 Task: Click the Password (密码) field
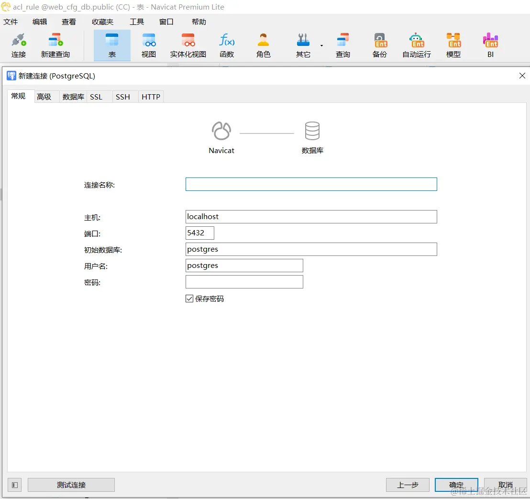pyautogui.click(x=244, y=282)
